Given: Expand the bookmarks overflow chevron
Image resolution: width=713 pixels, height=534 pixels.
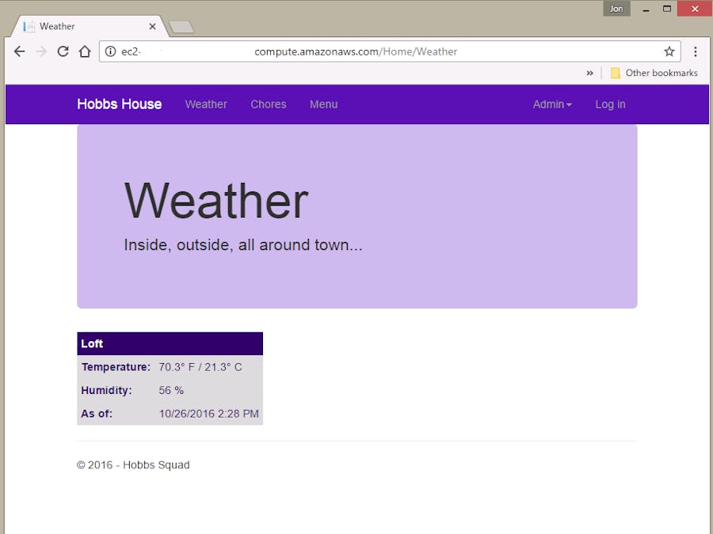Looking at the screenshot, I should [x=589, y=73].
